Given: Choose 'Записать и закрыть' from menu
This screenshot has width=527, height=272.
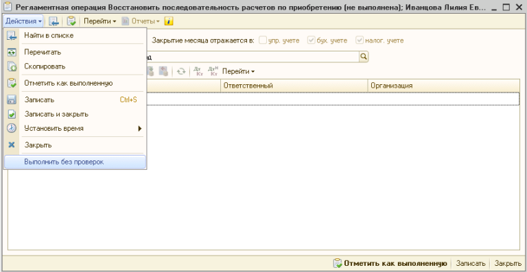Looking at the screenshot, I should [x=75, y=114].
